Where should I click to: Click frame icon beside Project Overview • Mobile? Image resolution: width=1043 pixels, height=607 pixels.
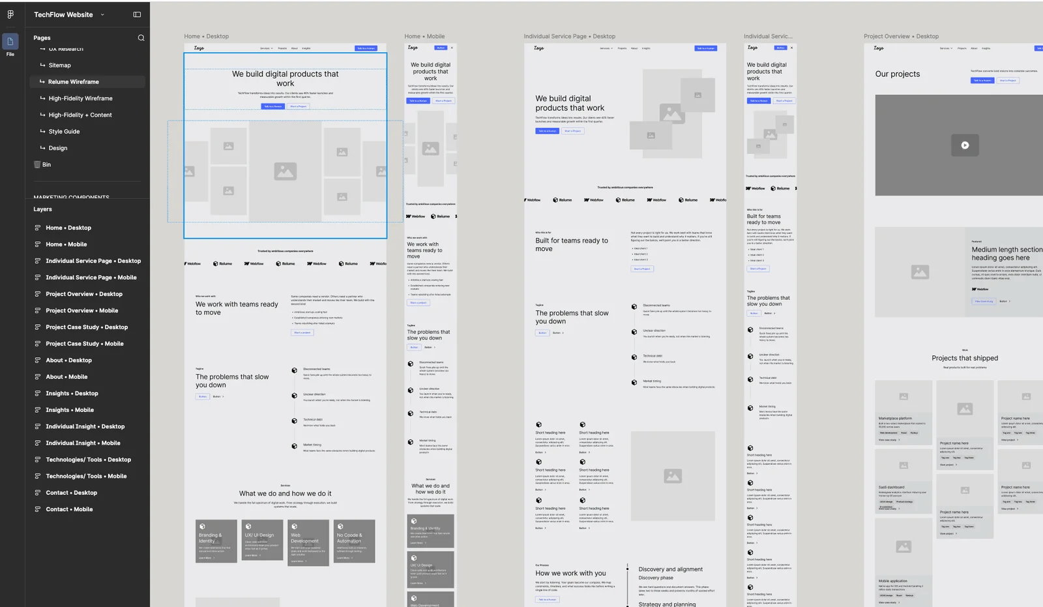(38, 311)
